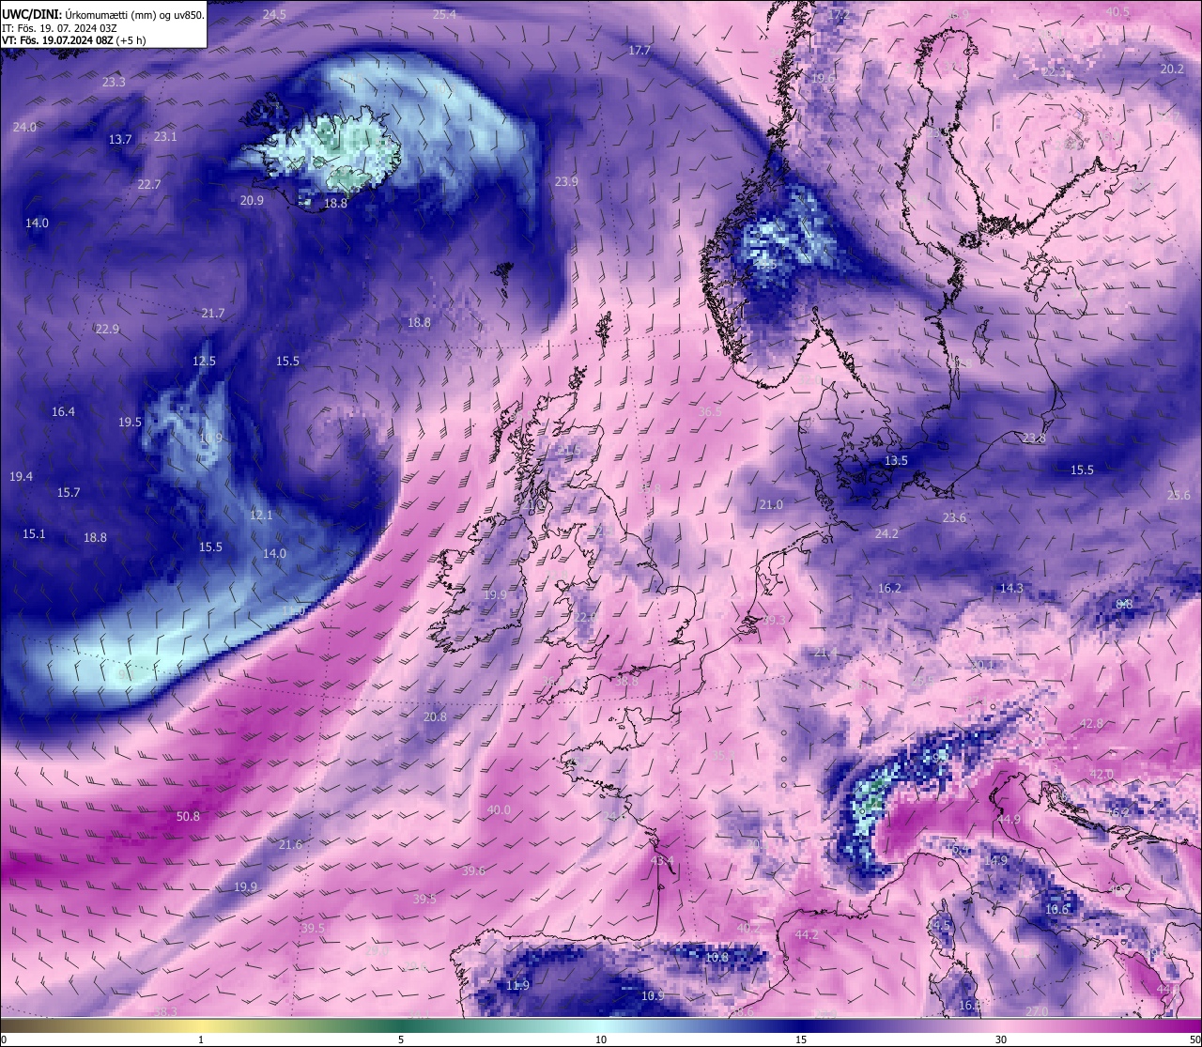
Task: Click the 16.2 value over Germany
Action: click(889, 588)
